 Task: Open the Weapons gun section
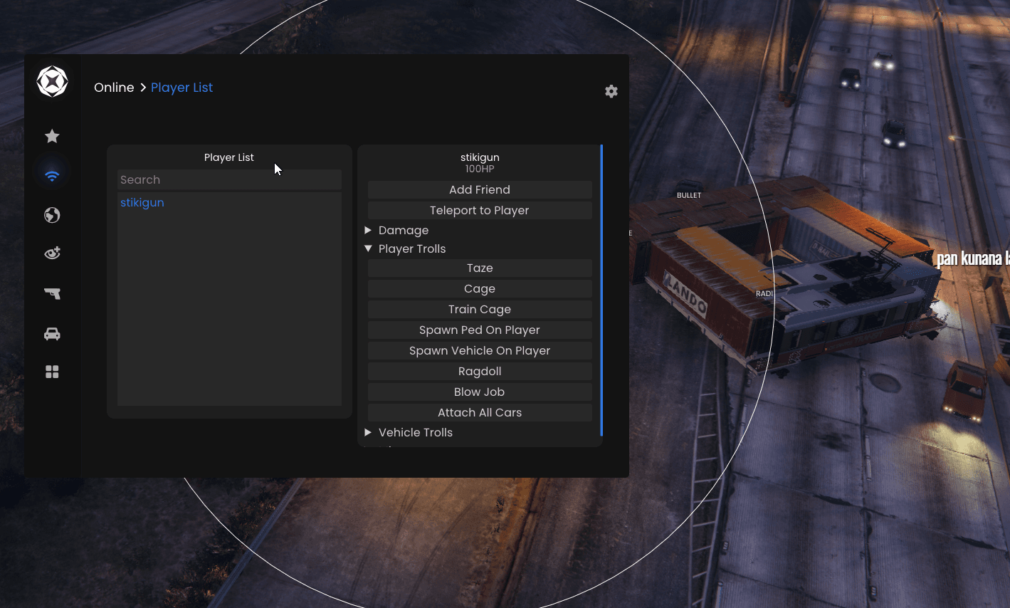click(52, 293)
